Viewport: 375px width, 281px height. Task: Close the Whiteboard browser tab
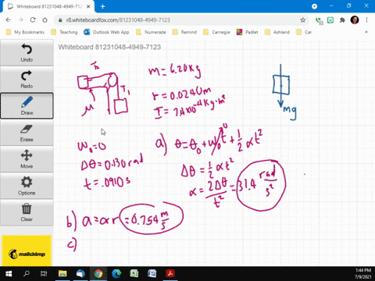pos(88,6)
